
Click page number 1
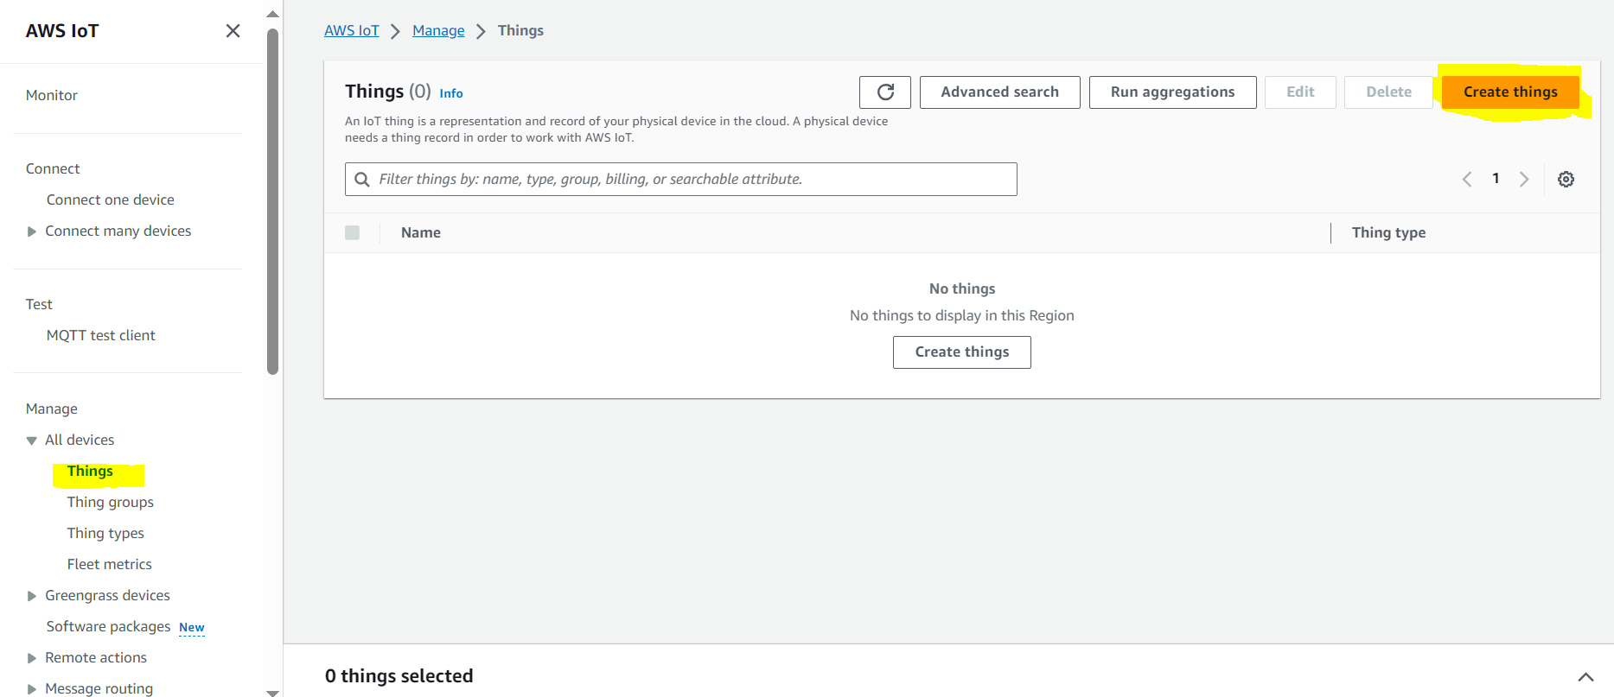(x=1496, y=179)
